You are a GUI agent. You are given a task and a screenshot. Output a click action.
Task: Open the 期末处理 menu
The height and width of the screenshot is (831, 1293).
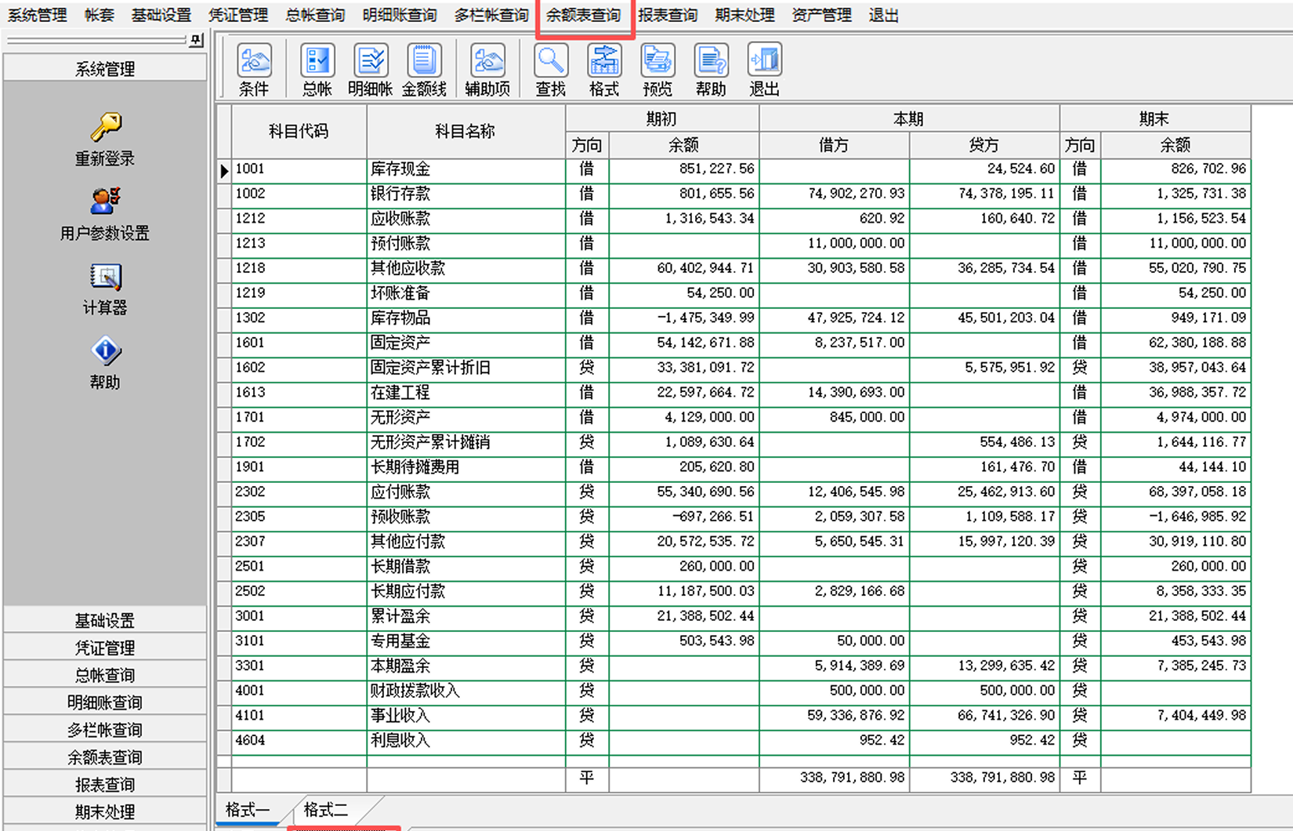click(744, 15)
